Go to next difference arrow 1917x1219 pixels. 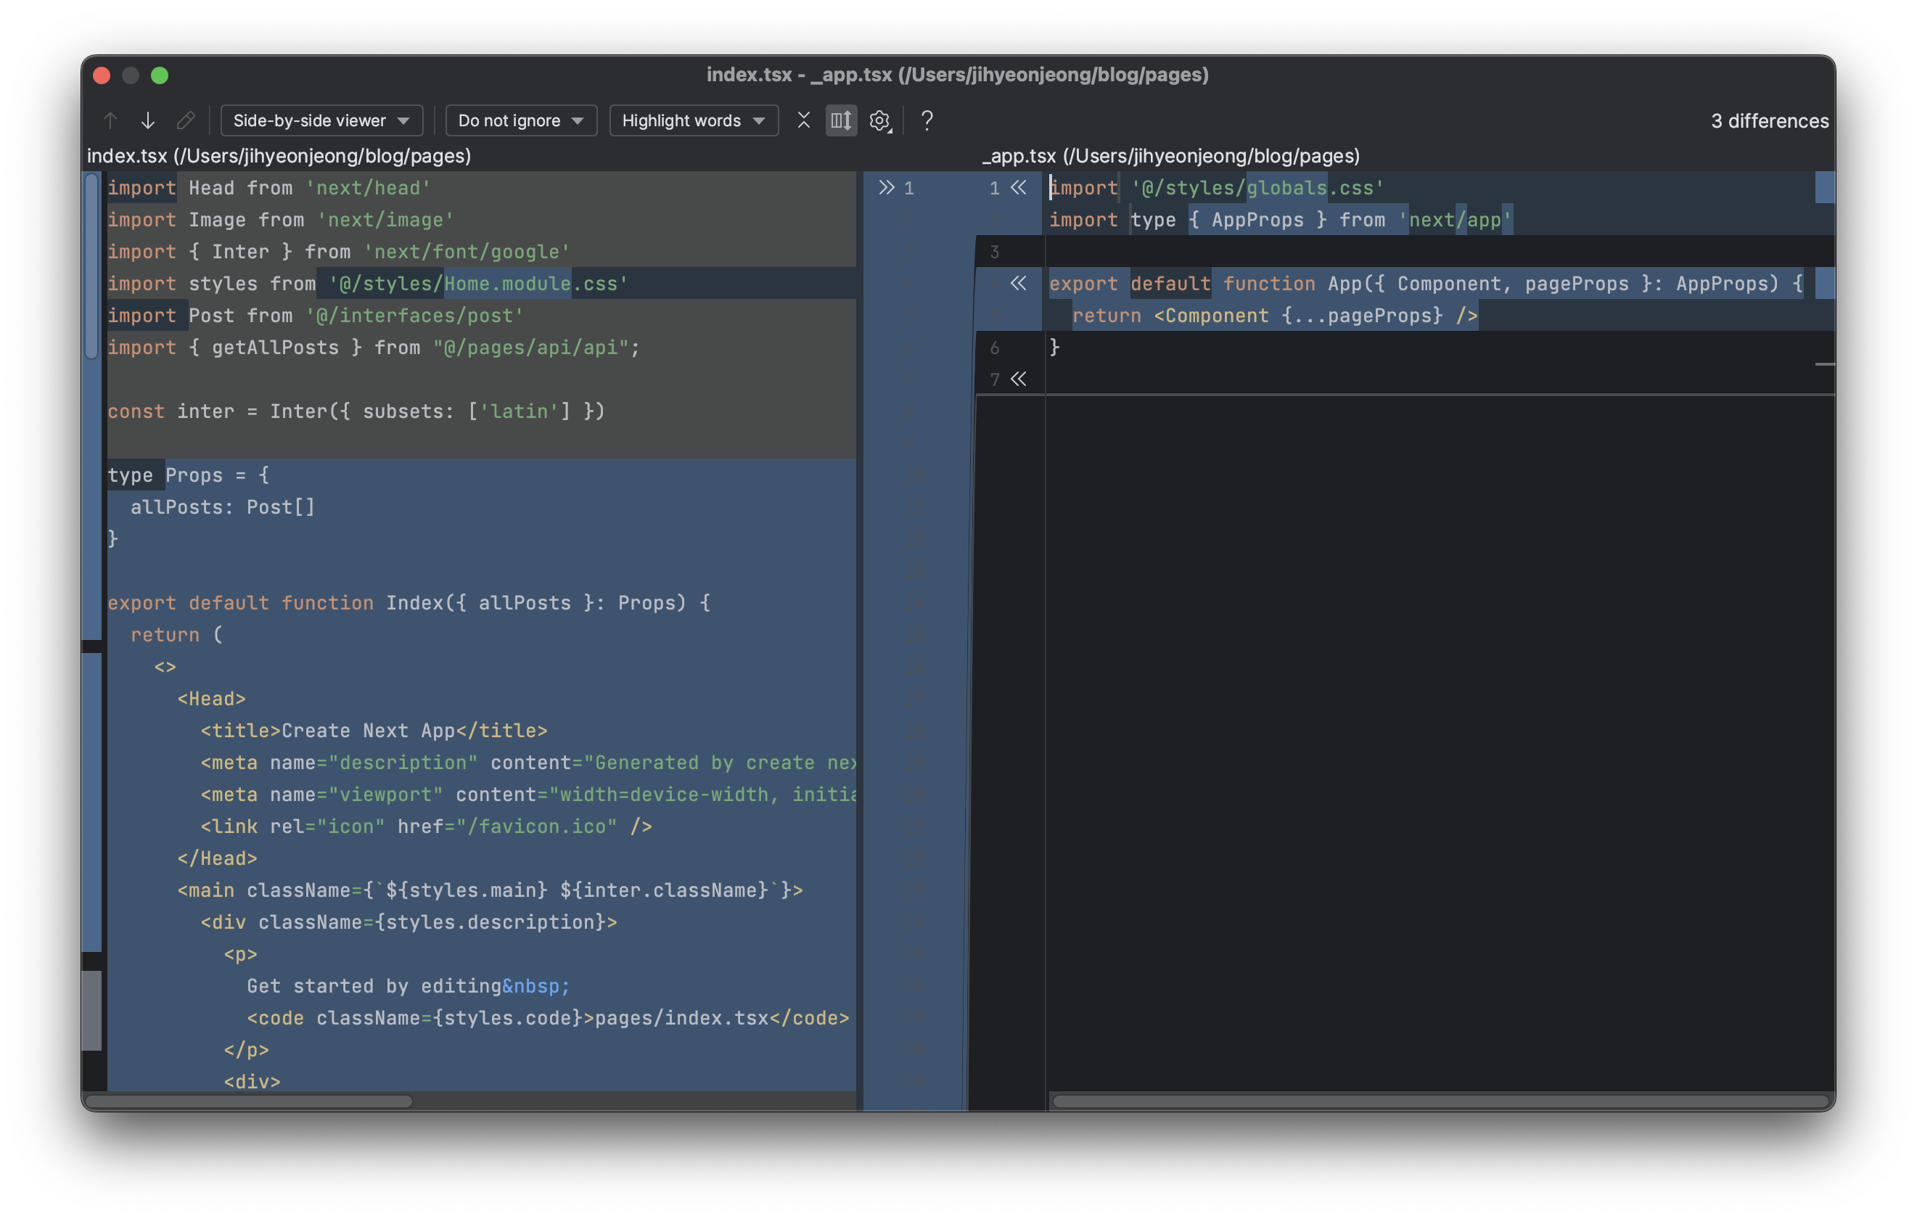(x=148, y=120)
